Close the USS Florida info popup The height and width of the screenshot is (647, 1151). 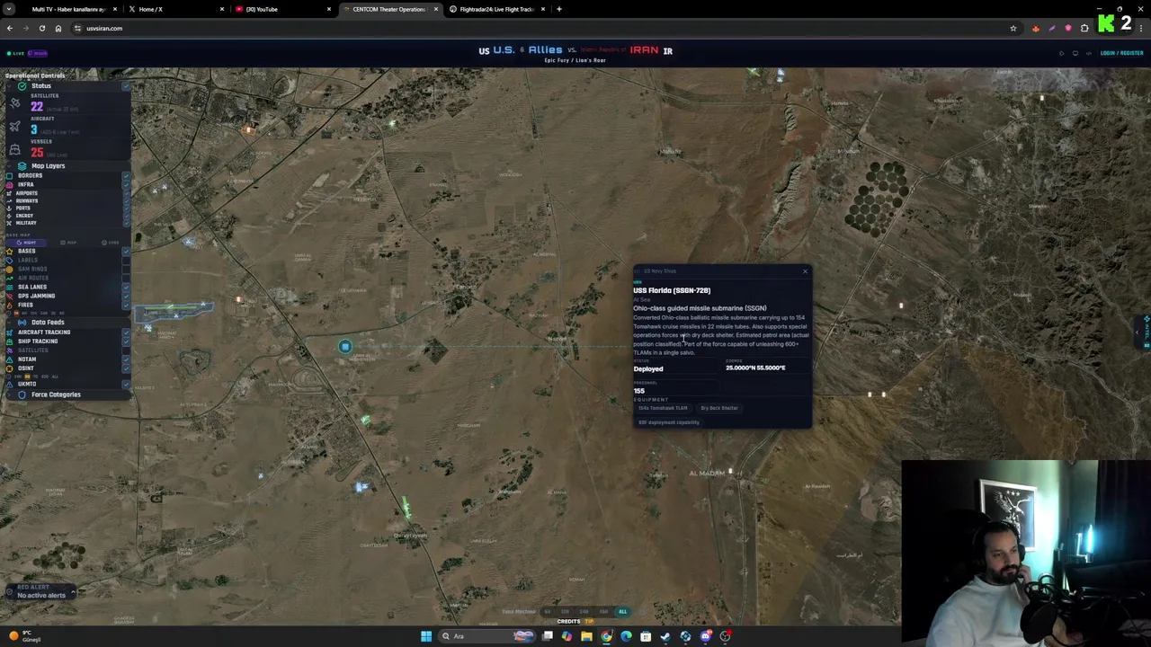tap(805, 271)
